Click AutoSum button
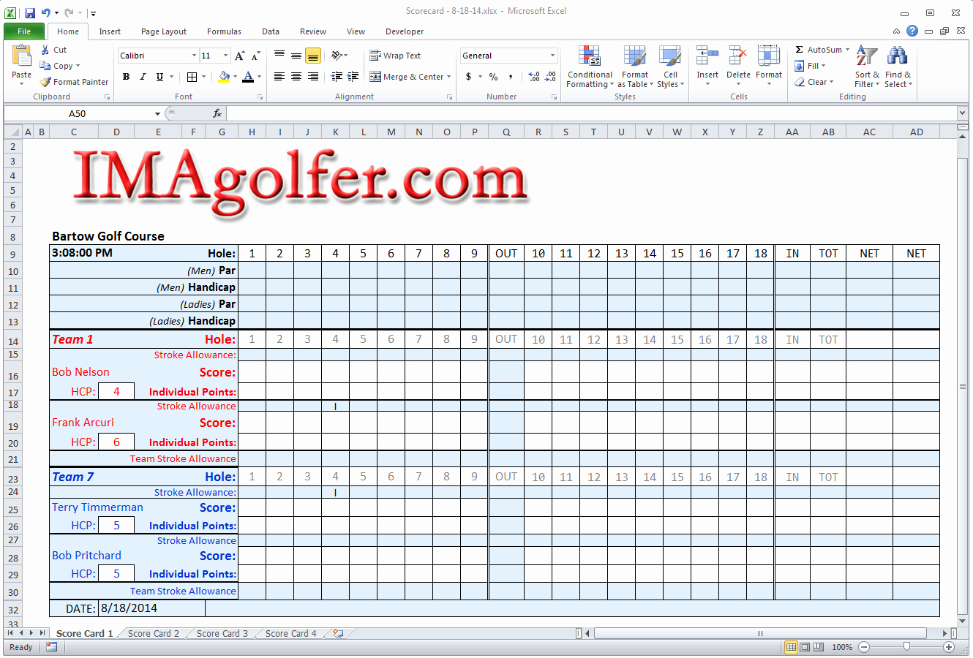The image size is (973, 658). point(819,50)
